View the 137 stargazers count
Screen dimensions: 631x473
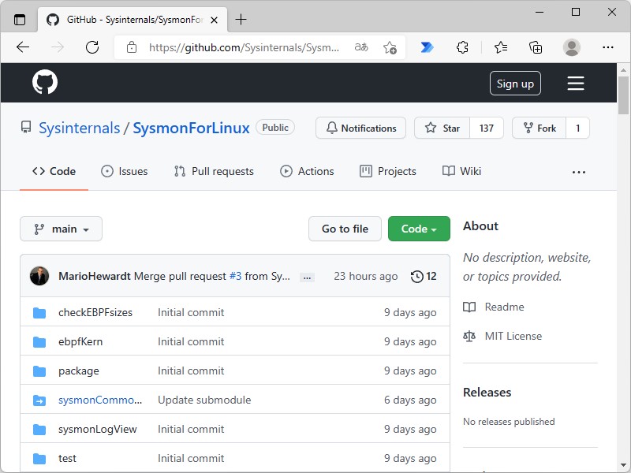click(487, 128)
